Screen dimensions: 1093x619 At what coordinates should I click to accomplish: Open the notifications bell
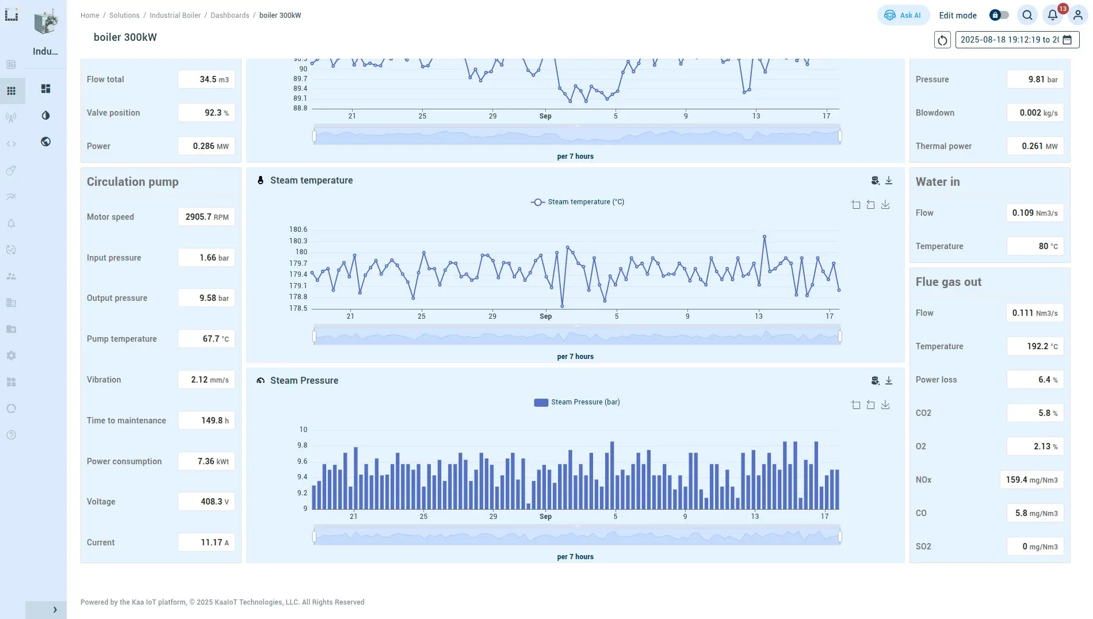(x=1052, y=16)
